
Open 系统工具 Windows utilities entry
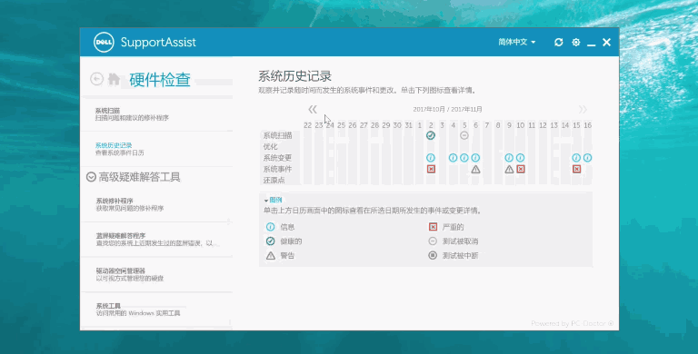tap(156, 310)
